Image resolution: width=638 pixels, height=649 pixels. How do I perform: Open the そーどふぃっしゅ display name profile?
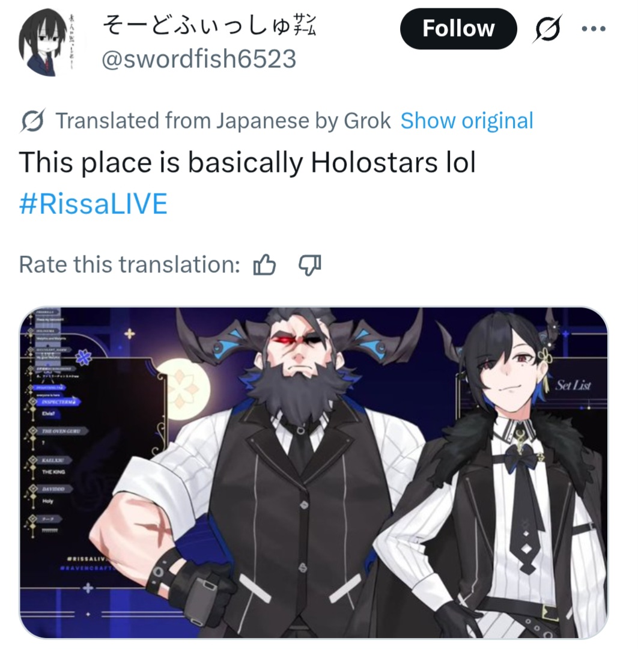pos(209,25)
